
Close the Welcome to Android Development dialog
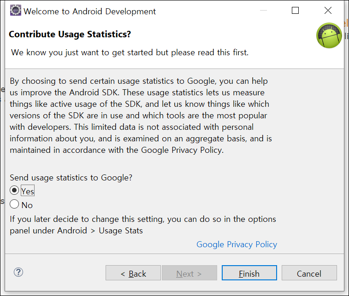pos(328,10)
